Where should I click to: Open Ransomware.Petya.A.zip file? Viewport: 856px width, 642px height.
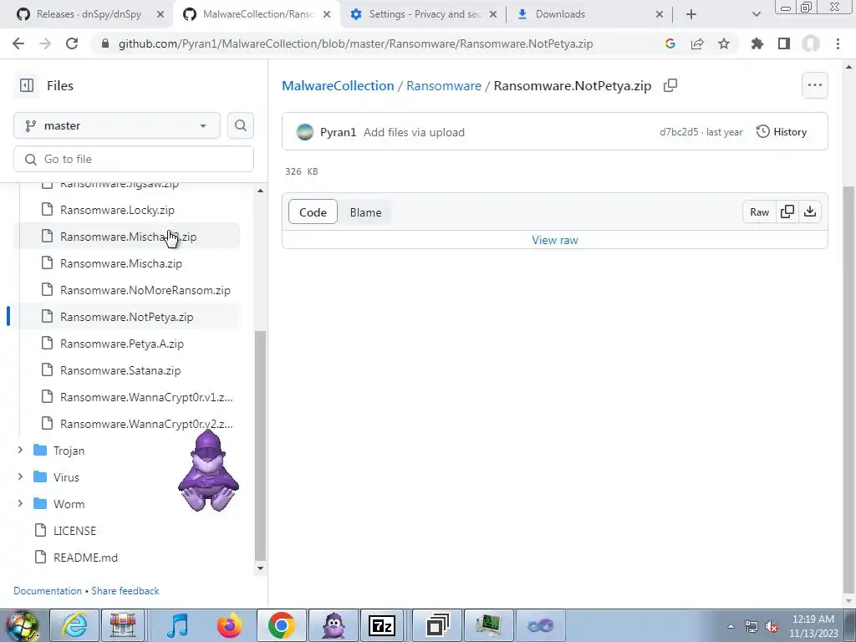[127, 344]
